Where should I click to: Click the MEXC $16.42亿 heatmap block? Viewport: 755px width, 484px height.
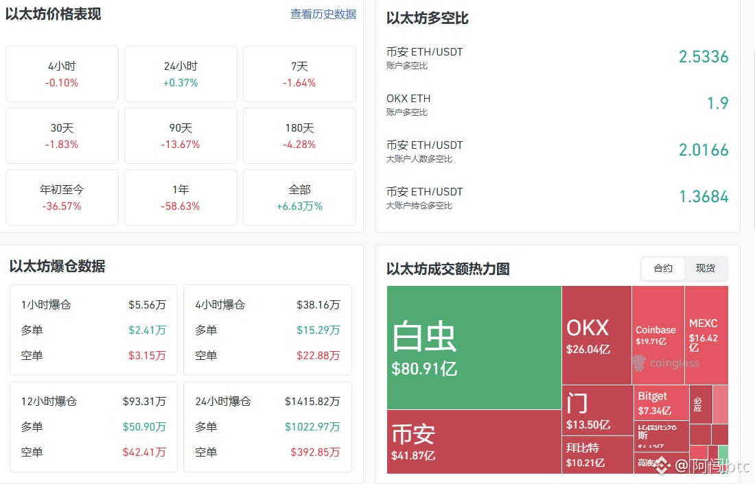coord(706,335)
